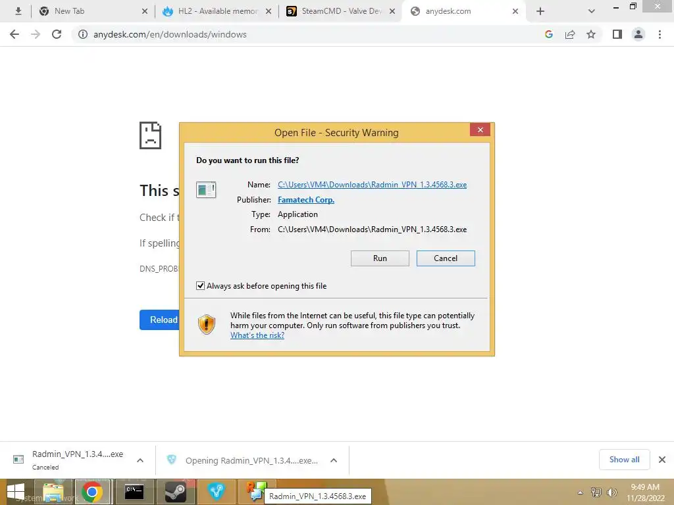Click the sad page error icon
674x505 pixels.
pos(151,135)
